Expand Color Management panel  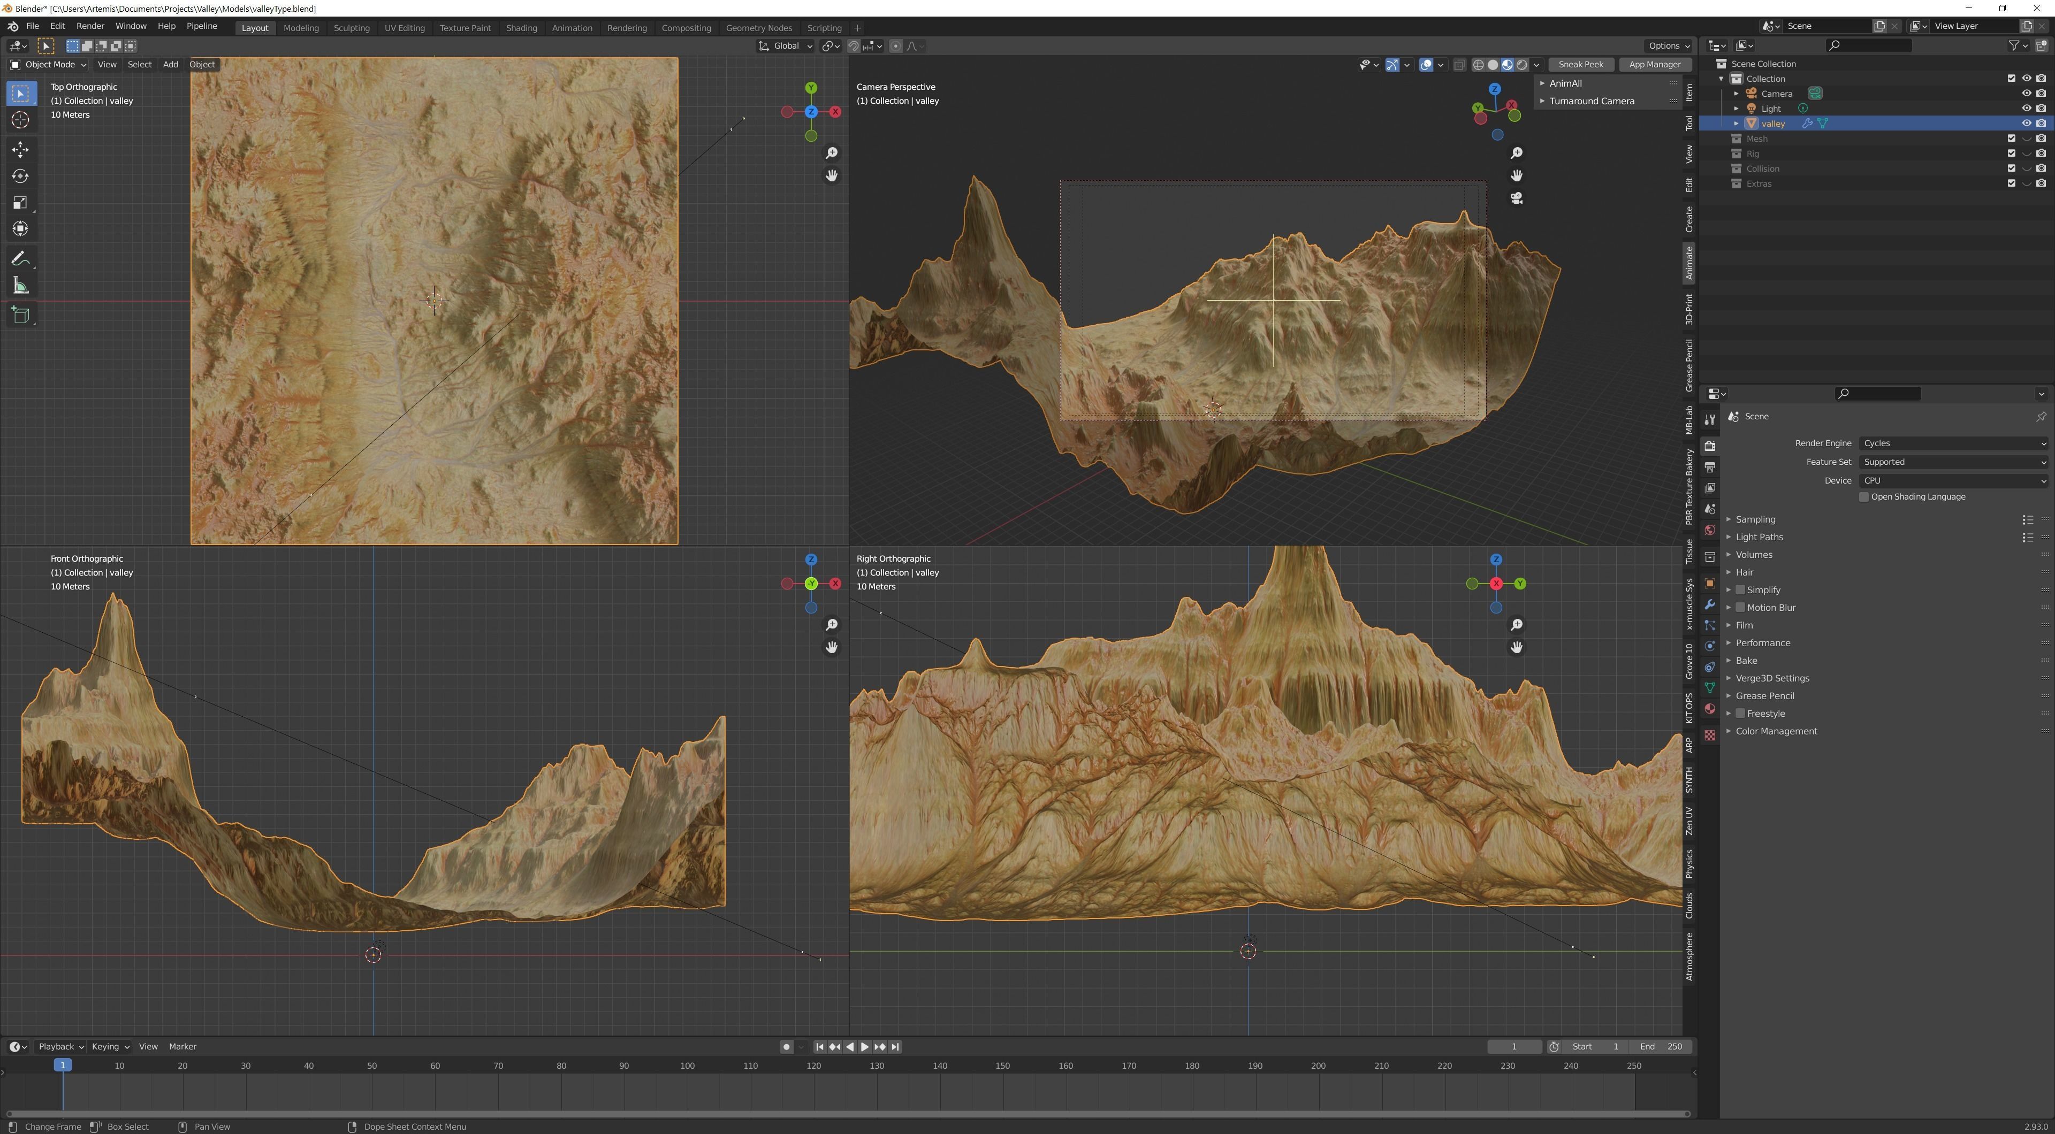point(1776,731)
